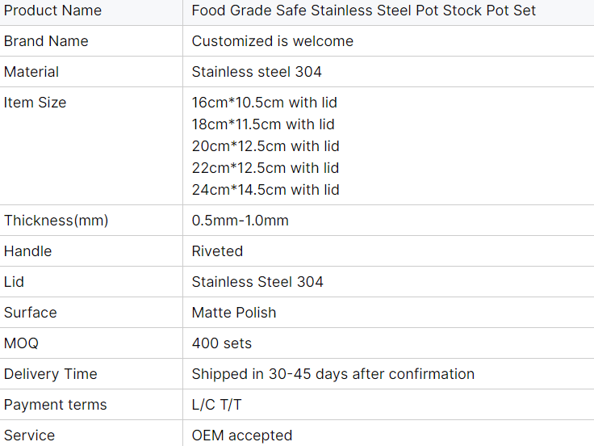This screenshot has height=446, width=594.
Task: Click the 'Riveted' handle value
Action: pyautogui.click(x=217, y=251)
